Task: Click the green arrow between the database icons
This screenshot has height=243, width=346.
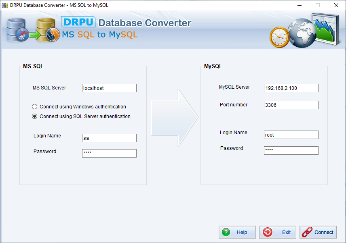Action: tap(35, 35)
